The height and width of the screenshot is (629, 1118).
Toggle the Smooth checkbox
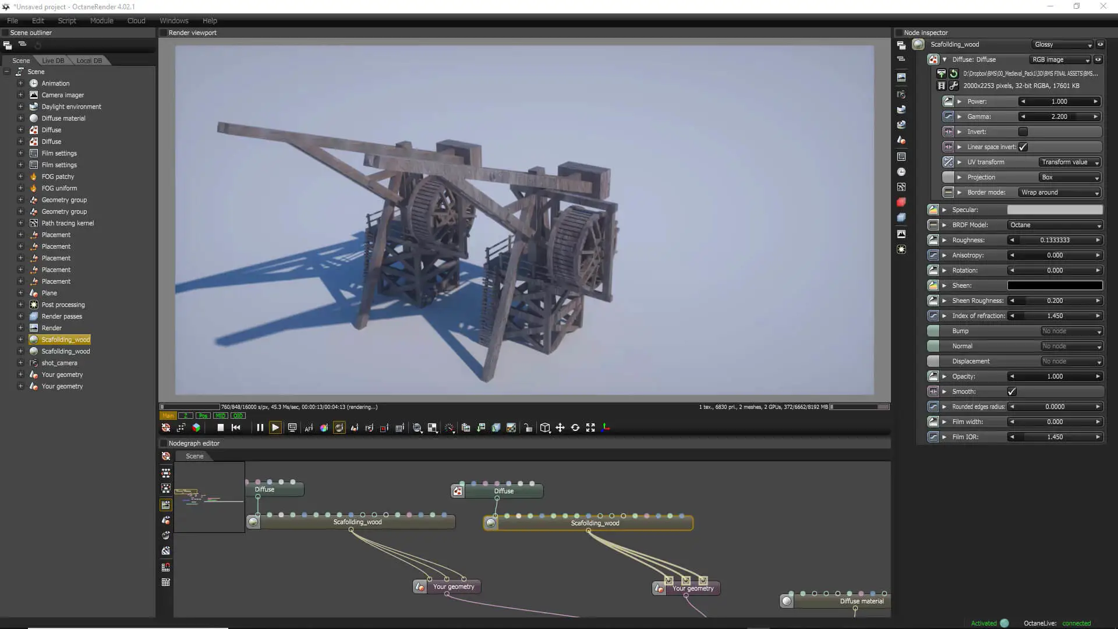pos(1012,391)
